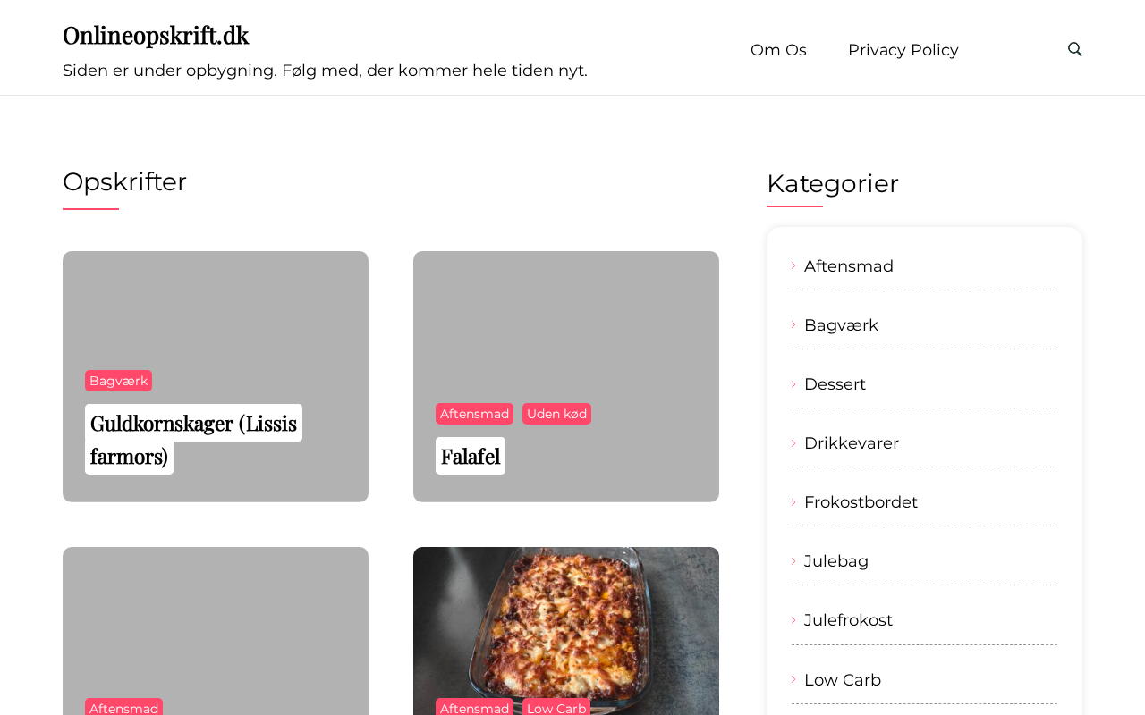Open the Falafel recipe title
The image size is (1145, 715).
point(470,456)
